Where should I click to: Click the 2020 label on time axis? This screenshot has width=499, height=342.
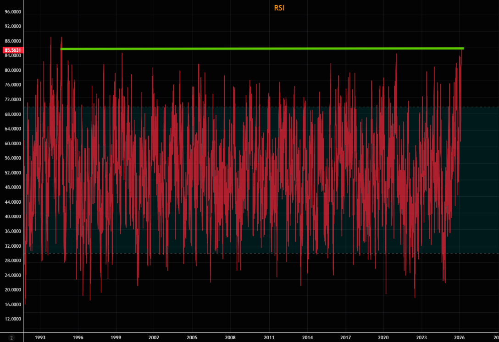tap(383, 338)
